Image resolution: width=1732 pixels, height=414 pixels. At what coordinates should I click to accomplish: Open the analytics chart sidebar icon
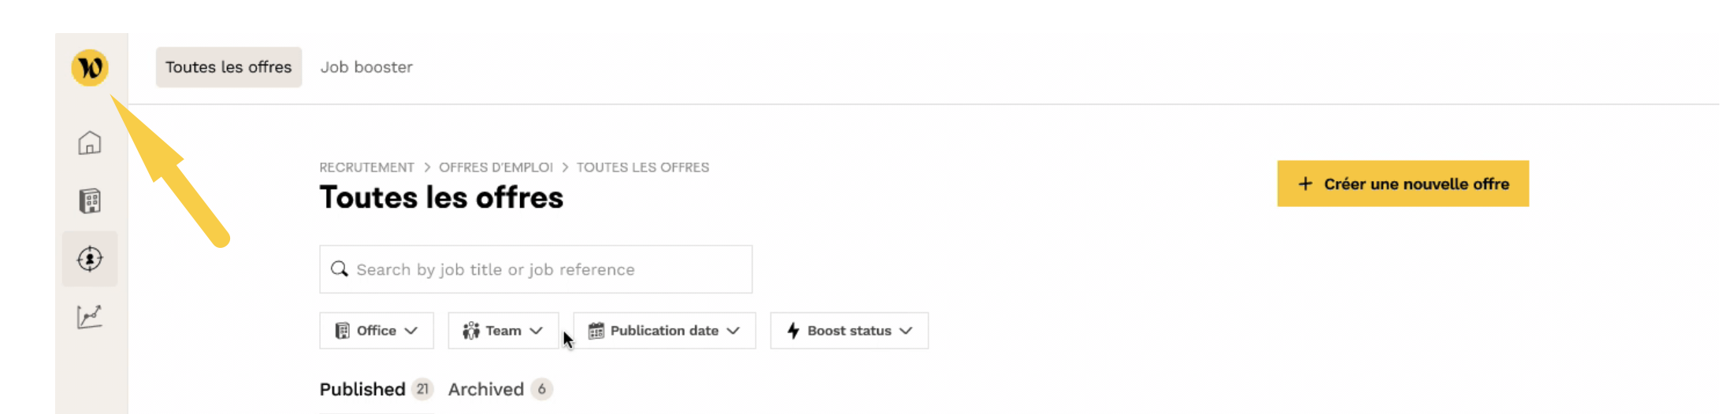[x=90, y=316]
